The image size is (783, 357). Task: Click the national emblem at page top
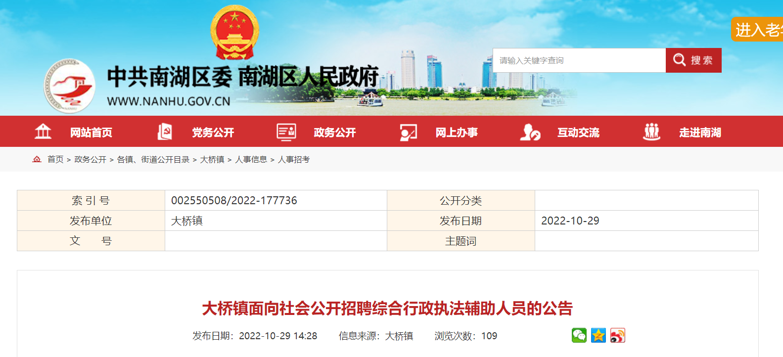[x=234, y=33]
